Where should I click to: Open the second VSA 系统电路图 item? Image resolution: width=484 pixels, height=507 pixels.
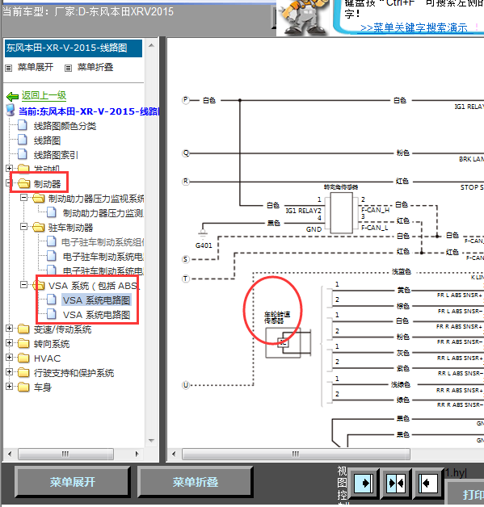pyautogui.click(x=96, y=315)
